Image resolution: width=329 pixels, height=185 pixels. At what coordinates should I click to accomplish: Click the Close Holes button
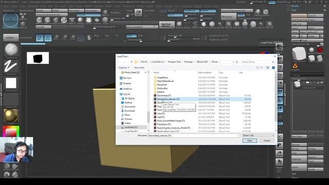coord(93,10)
